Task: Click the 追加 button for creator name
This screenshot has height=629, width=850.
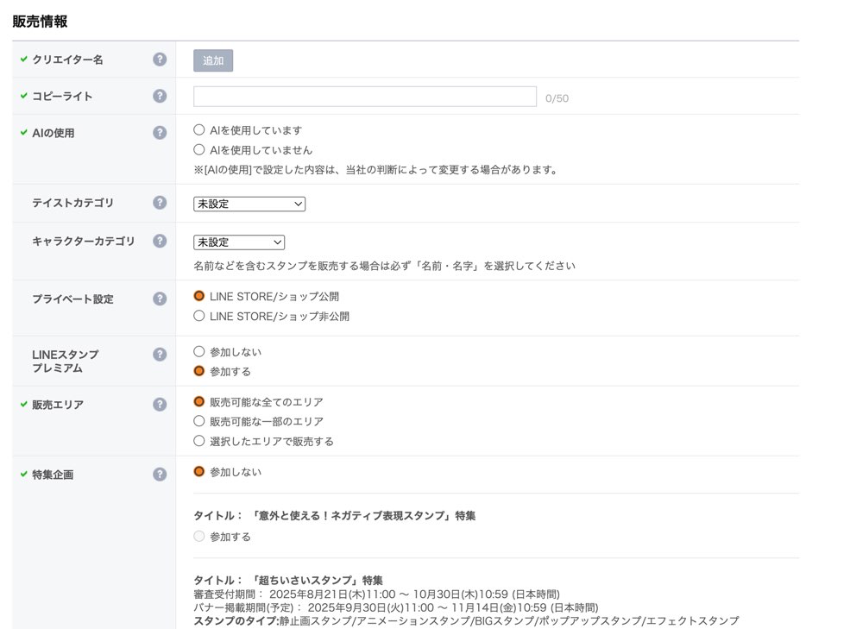Action: coord(213,60)
